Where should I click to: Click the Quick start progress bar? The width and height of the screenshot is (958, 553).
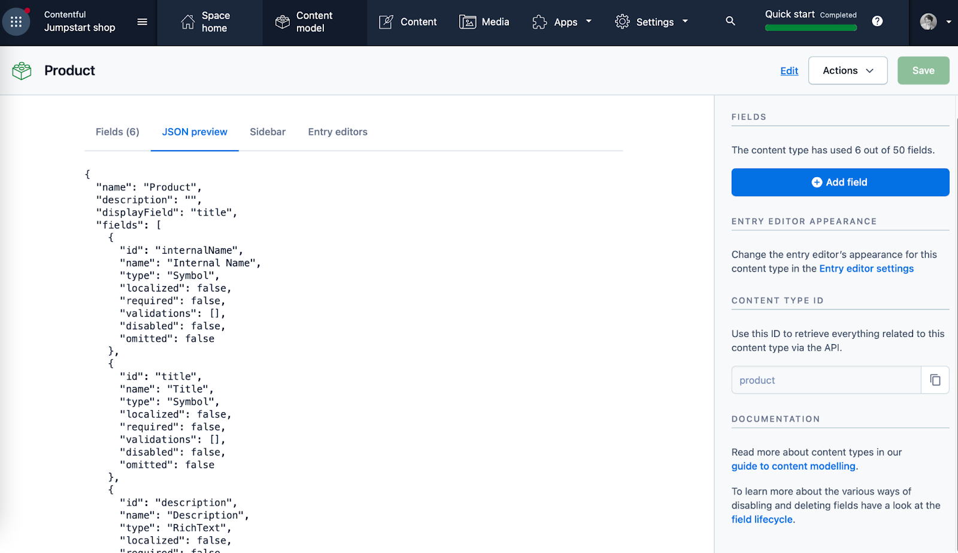[810, 28]
